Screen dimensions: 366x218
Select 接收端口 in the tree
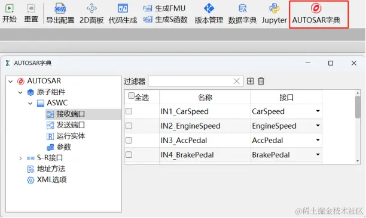click(71, 114)
